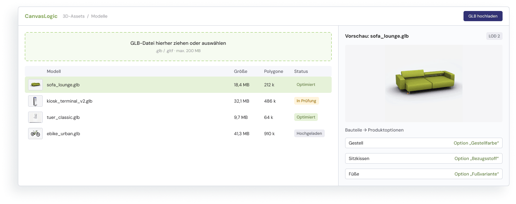This screenshot has height=204, width=516.
Task: Click the Größe column header
Action: pyautogui.click(x=241, y=71)
